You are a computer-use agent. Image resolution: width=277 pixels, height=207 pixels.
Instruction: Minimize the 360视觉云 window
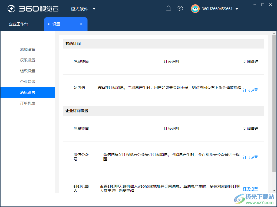[255, 5]
